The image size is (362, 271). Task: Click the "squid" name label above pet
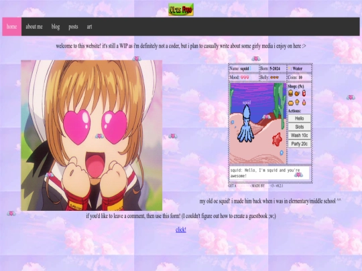pos(247,102)
